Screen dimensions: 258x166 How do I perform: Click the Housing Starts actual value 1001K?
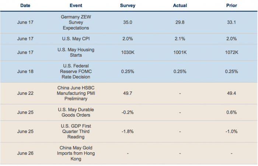[x=180, y=52]
